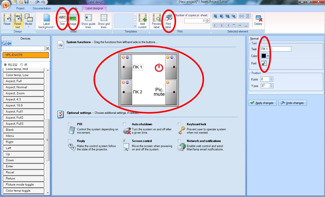The width and height of the screenshot is (325, 197).
Task: Open the Model dropdown
Action: click(28, 21)
